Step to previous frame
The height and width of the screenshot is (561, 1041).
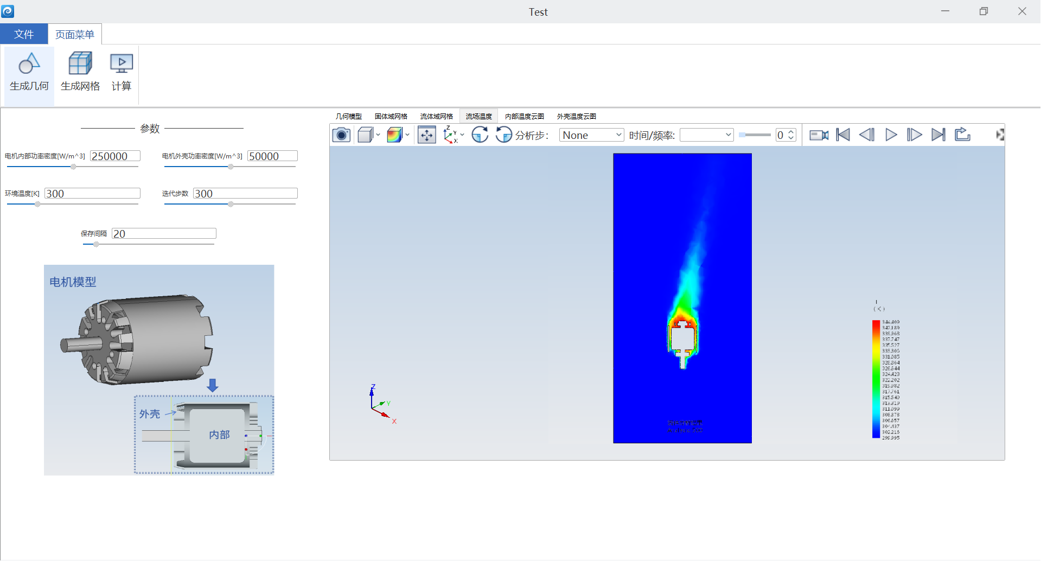pyautogui.click(x=867, y=135)
